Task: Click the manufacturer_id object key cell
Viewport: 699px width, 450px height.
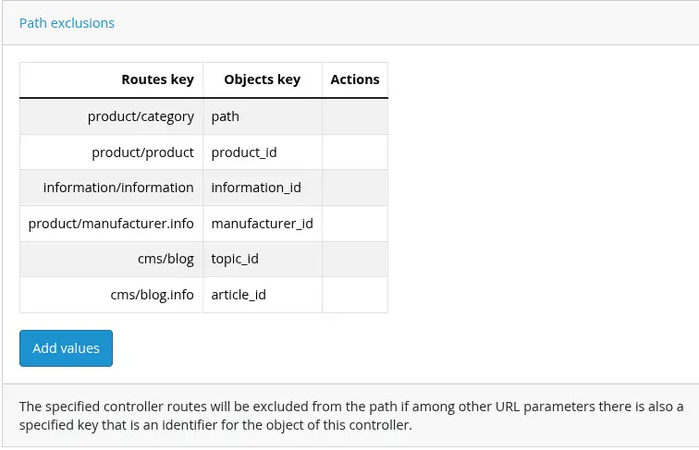Action: coord(262,224)
